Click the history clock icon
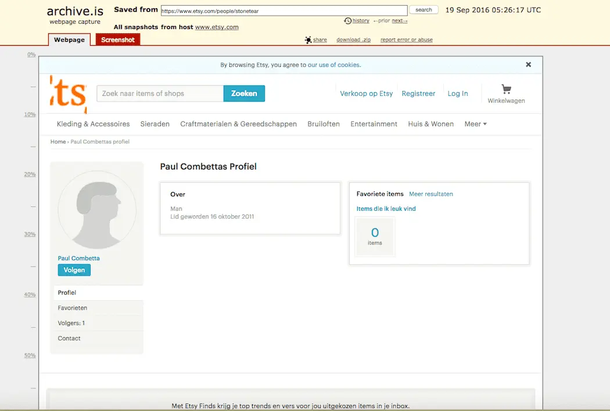This screenshot has width=610, height=411. click(347, 21)
